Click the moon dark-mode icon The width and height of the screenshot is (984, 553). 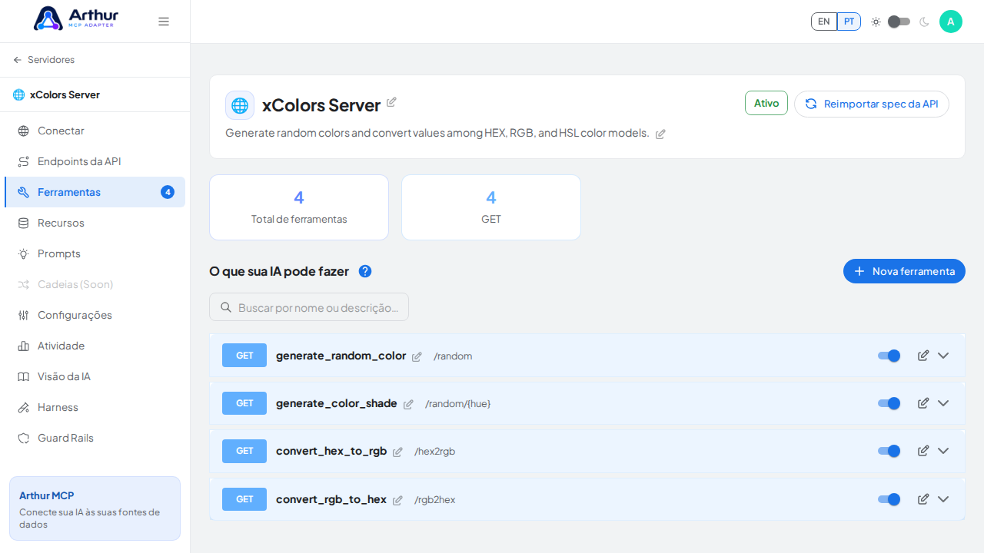coord(924,22)
